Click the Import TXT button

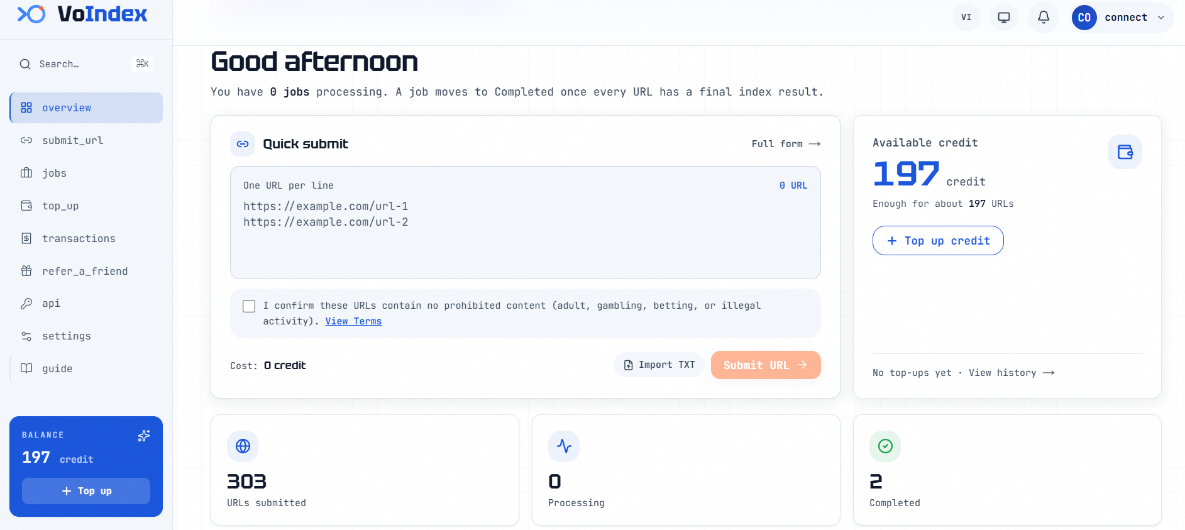click(659, 365)
